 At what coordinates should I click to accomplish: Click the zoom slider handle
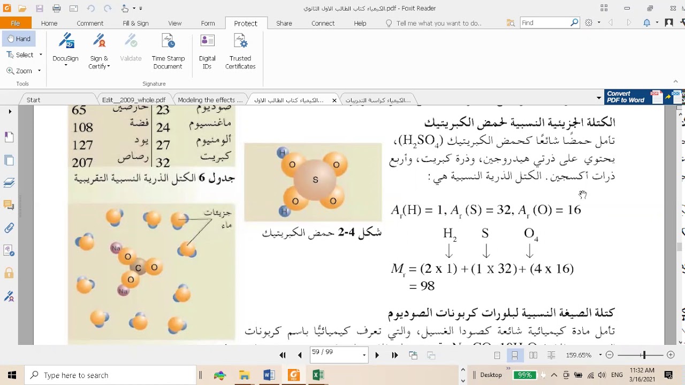tap(644, 355)
